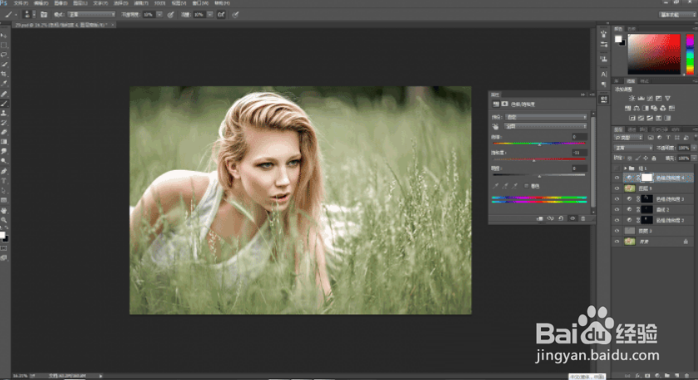Click the Levels adjustment icon
Screen dimensions: 698x380
[x=641, y=98]
